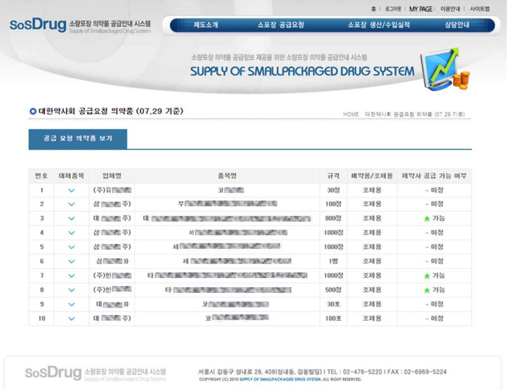Click the green star in row 7
This screenshot has width=507, height=390.
(x=427, y=276)
